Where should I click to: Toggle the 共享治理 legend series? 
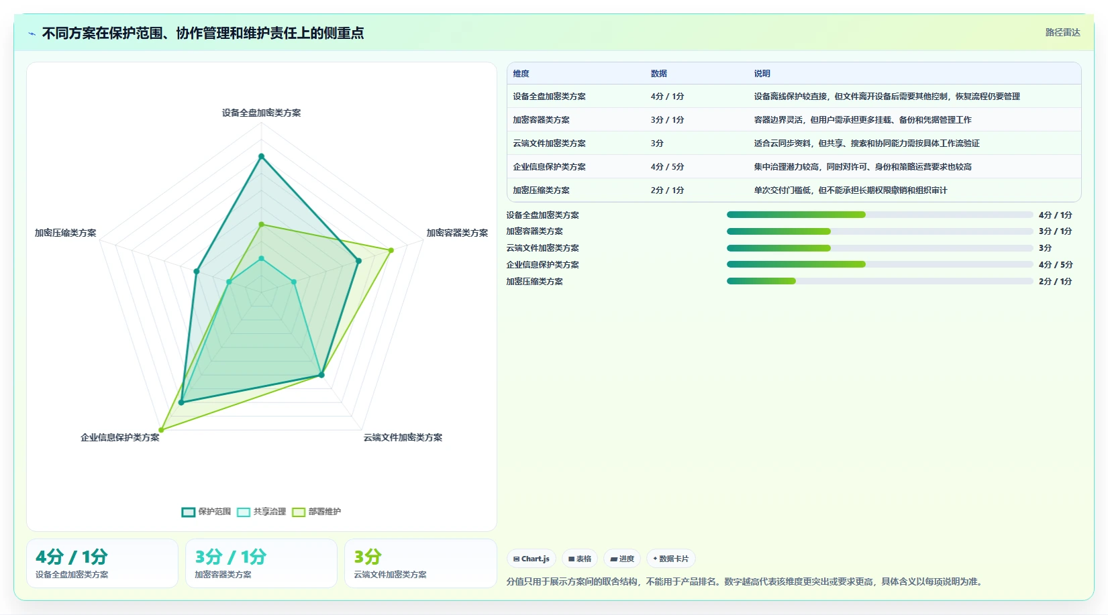[261, 512]
